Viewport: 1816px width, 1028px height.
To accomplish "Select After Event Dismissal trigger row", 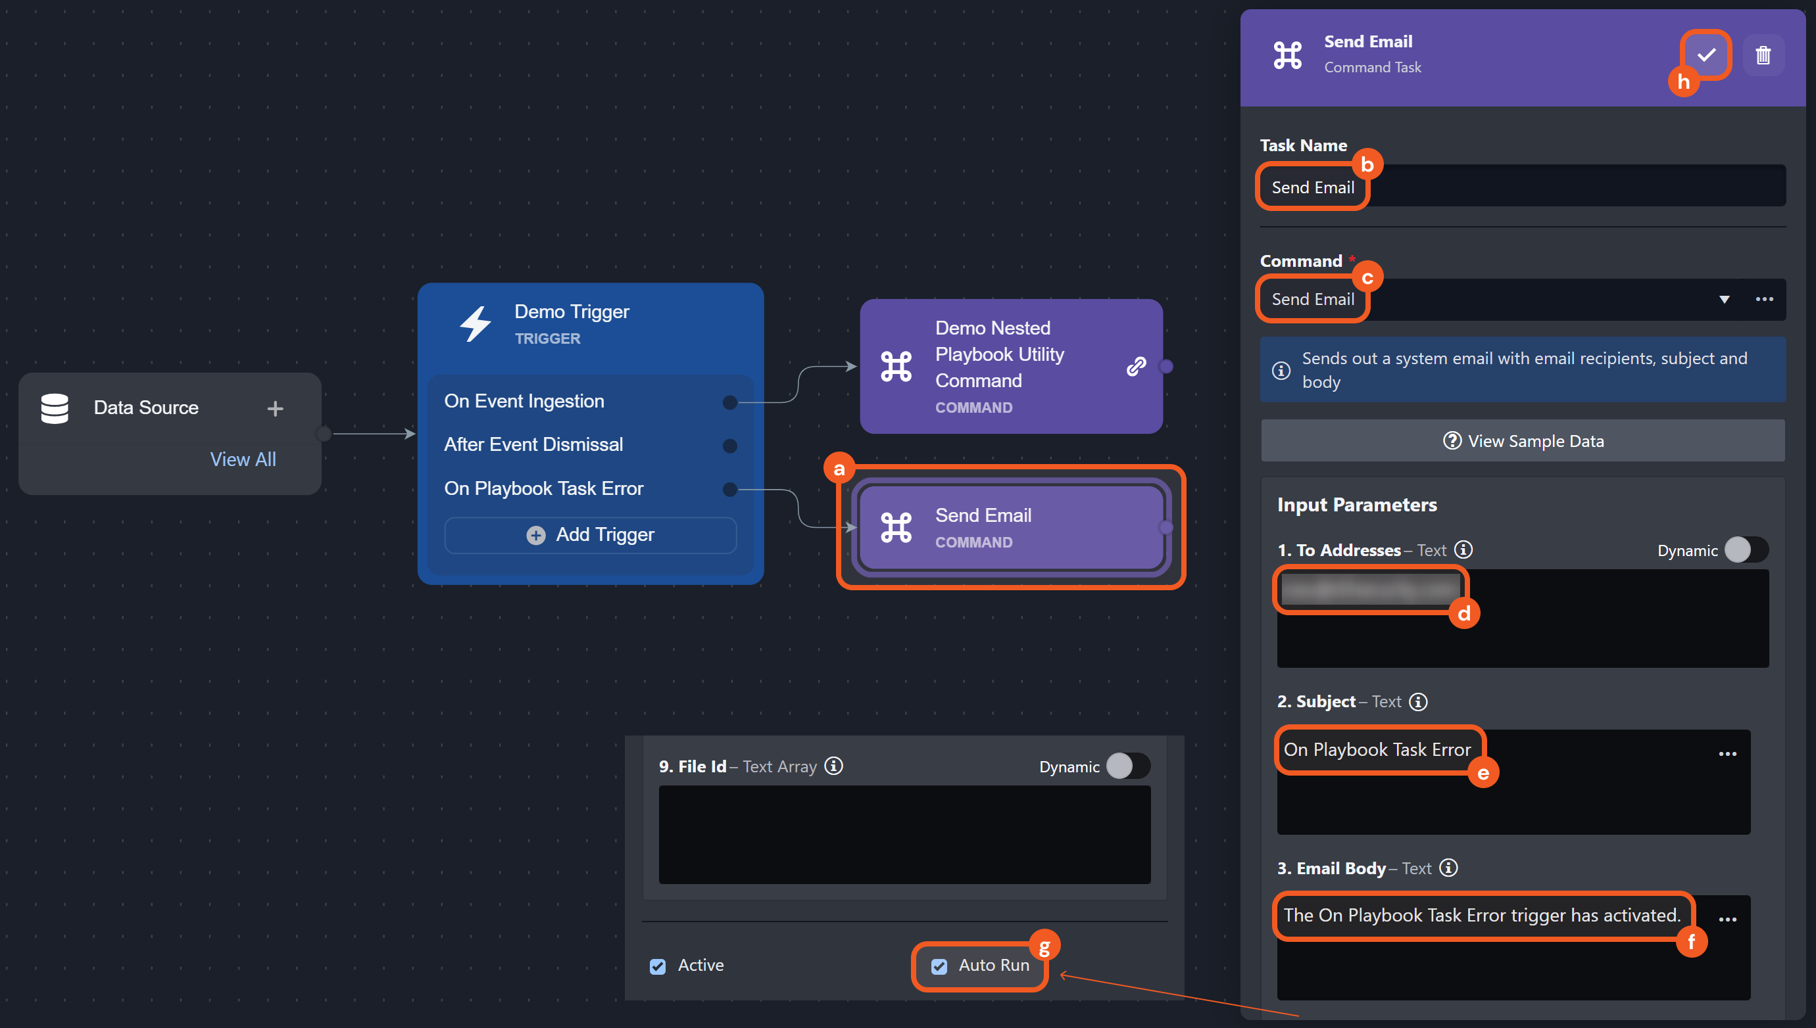I will pyautogui.click(x=533, y=445).
